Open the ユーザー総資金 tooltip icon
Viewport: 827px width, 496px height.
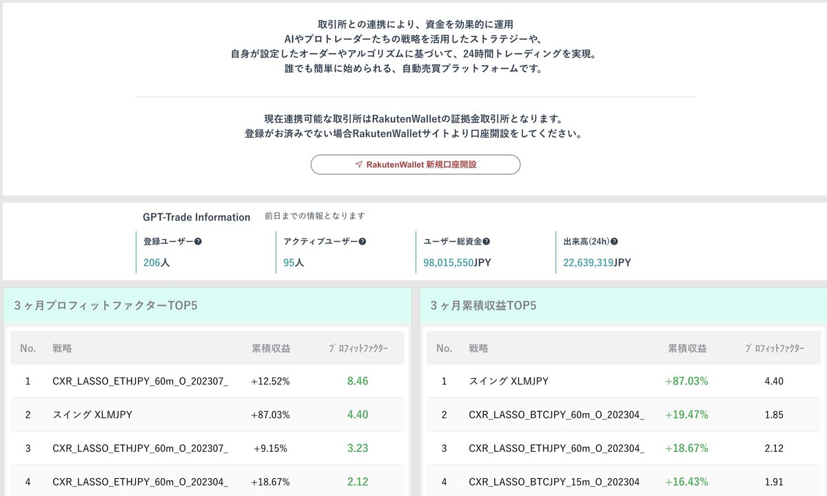pyautogui.click(x=486, y=240)
